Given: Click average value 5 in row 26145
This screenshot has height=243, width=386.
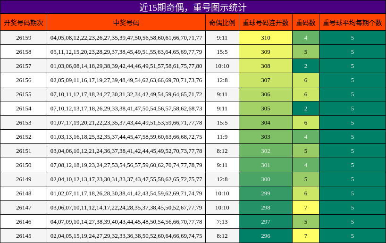Looking at the screenshot, I should [x=352, y=236].
